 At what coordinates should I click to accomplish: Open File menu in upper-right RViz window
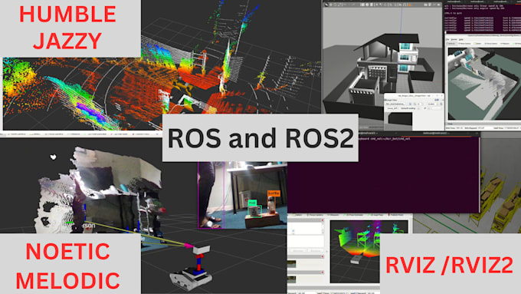[447, 40]
